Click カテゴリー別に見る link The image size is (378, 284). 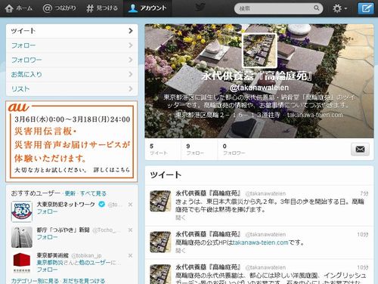tap(35, 281)
